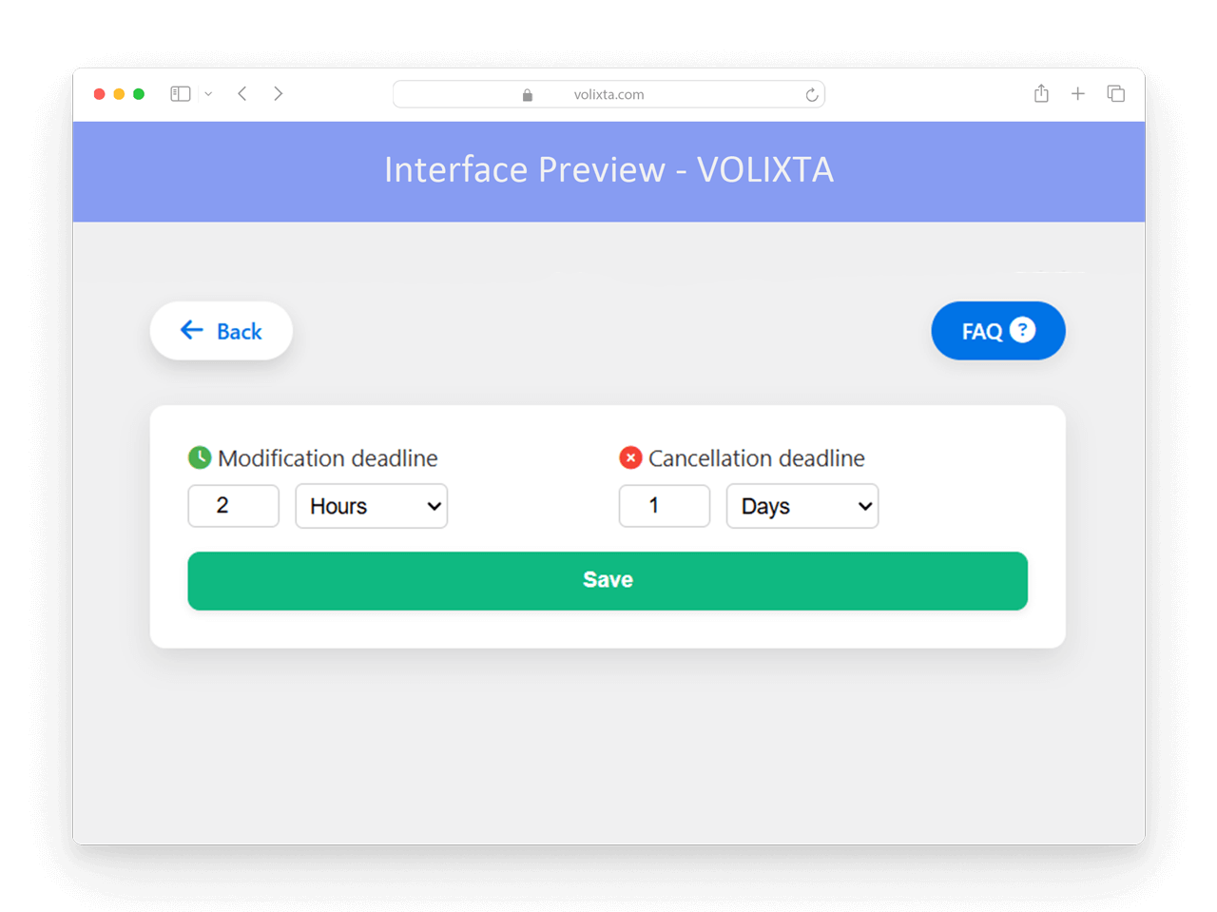The height and width of the screenshot is (912, 1217).
Task: Go forward with the browser forward arrow
Action: point(278,93)
